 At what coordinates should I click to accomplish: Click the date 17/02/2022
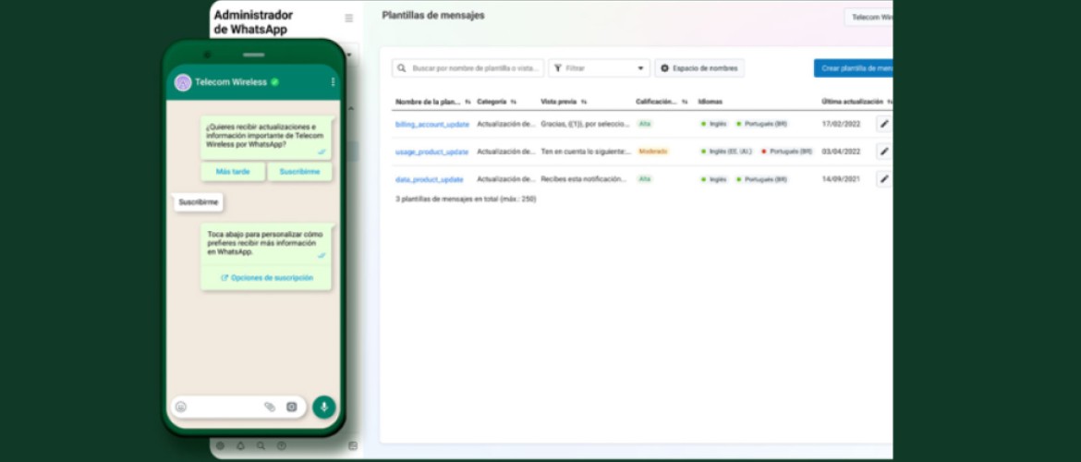[841, 124]
